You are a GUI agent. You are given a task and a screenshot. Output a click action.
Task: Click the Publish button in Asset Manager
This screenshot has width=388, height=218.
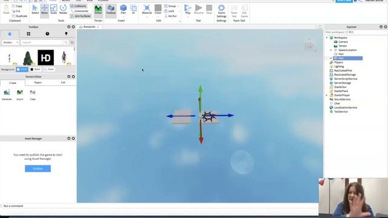pyautogui.click(x=38, y=168)
